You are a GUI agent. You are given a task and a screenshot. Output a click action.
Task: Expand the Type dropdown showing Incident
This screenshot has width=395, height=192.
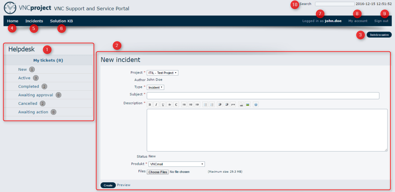click(x=155, y=88)
